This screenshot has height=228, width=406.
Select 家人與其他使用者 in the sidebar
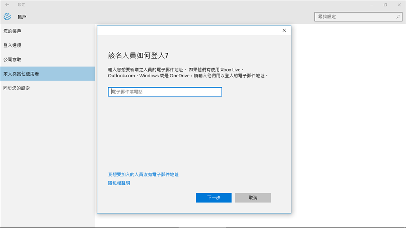click(x=48, y=74)
